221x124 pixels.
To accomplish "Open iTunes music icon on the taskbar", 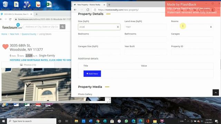I will (x=119, y=121).
